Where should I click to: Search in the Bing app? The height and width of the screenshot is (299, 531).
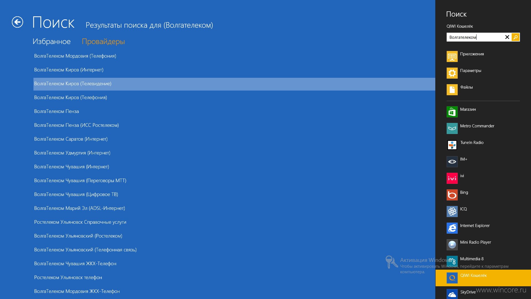(483, 195)
